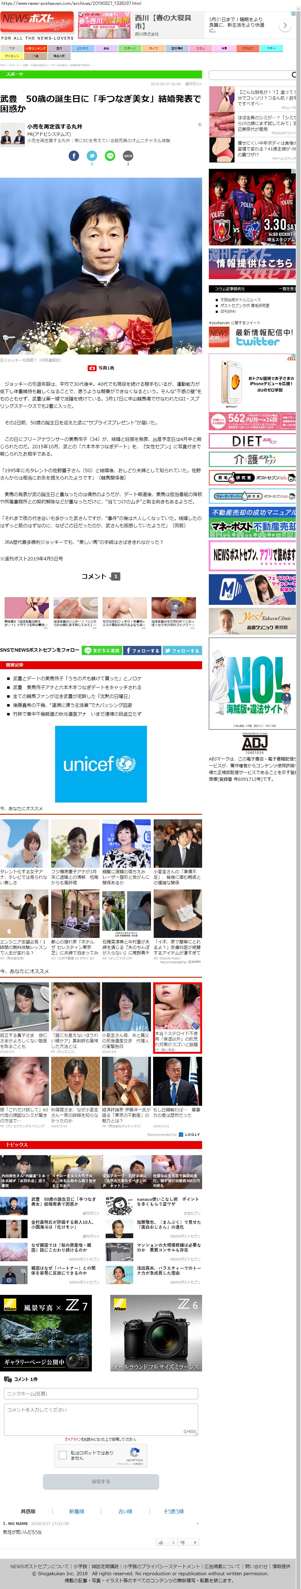Image resolution: width=301 pixels, height=1589 pixels.
Task: Open the TOP navigation tab
Action: (x=12, y=47)
